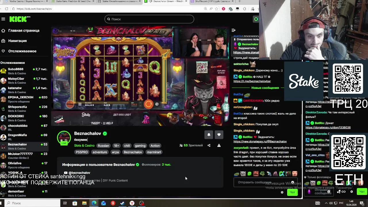Click the adventure tag

pos(100,152)
